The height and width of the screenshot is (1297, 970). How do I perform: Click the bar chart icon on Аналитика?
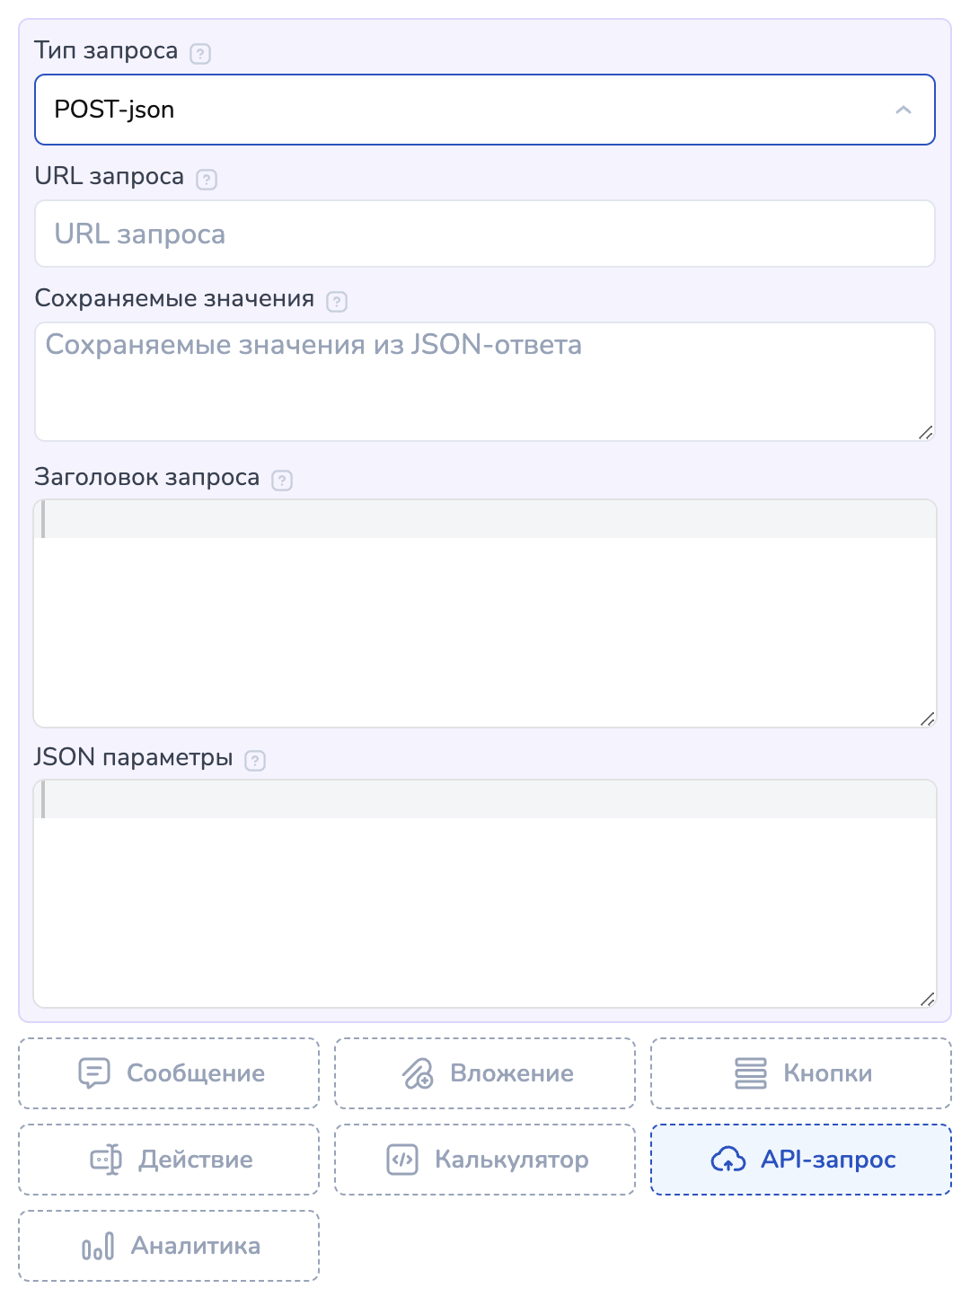coord(98,1246)
